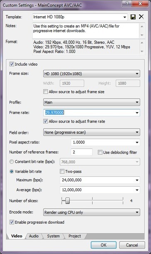Close the Custom Settings dialog window
Screen dimensions: 151x254
click(140, 3)
